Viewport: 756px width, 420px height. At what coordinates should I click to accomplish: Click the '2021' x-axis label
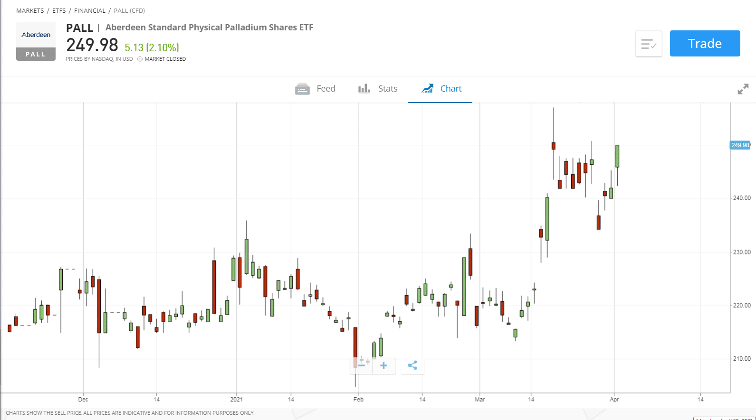pyautogui.click(x=236, y=400)
